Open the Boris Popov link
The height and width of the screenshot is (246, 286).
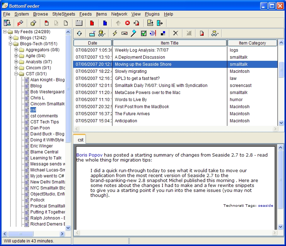89,155
